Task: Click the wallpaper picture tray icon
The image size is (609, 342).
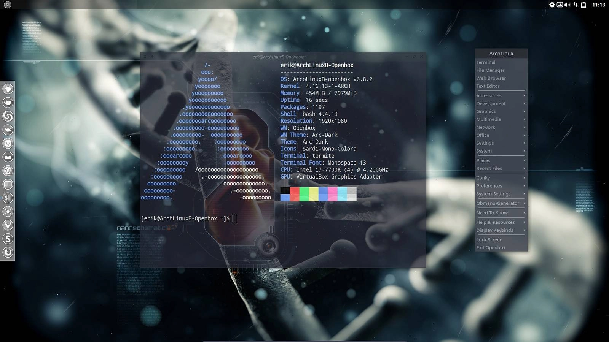Action: pyautogui.click(x=560, y=5)
